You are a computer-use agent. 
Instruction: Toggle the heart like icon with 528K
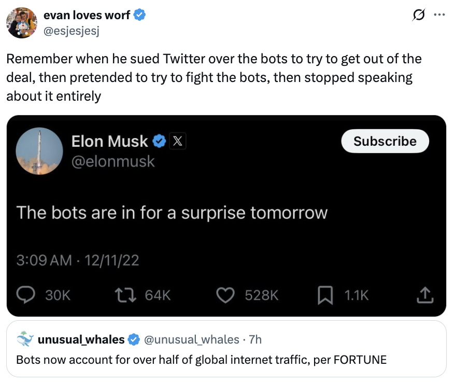coord(225,295)
